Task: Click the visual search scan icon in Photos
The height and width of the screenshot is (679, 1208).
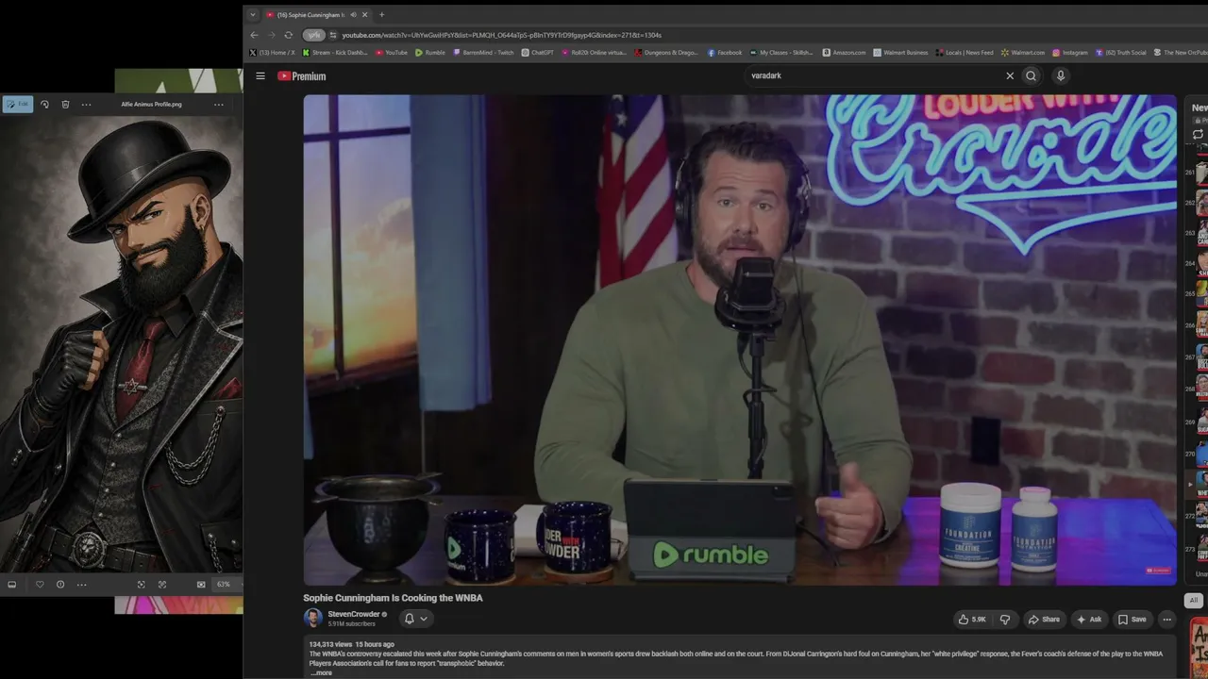Action: coord(162,585)
